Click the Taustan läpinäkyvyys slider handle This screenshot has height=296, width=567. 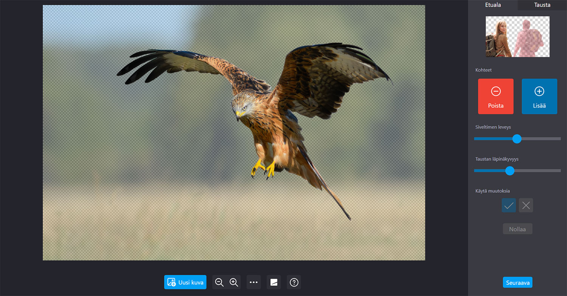pos(510,171)
